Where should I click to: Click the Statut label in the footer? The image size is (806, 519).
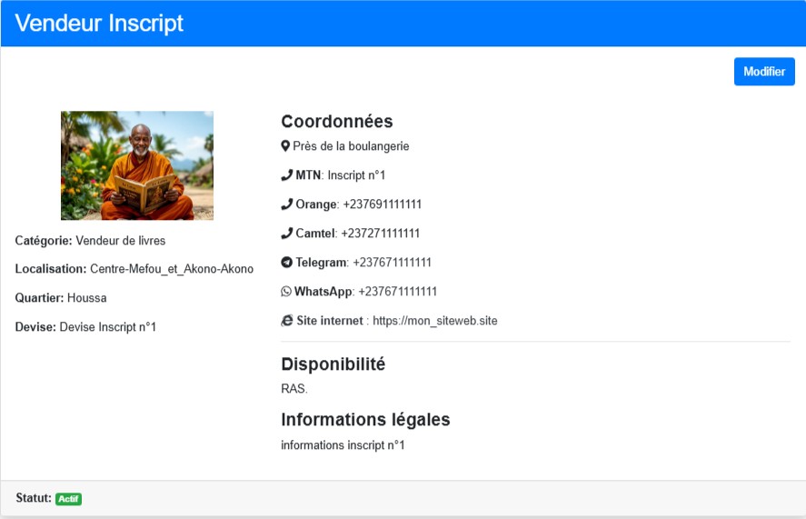[34, 498]
